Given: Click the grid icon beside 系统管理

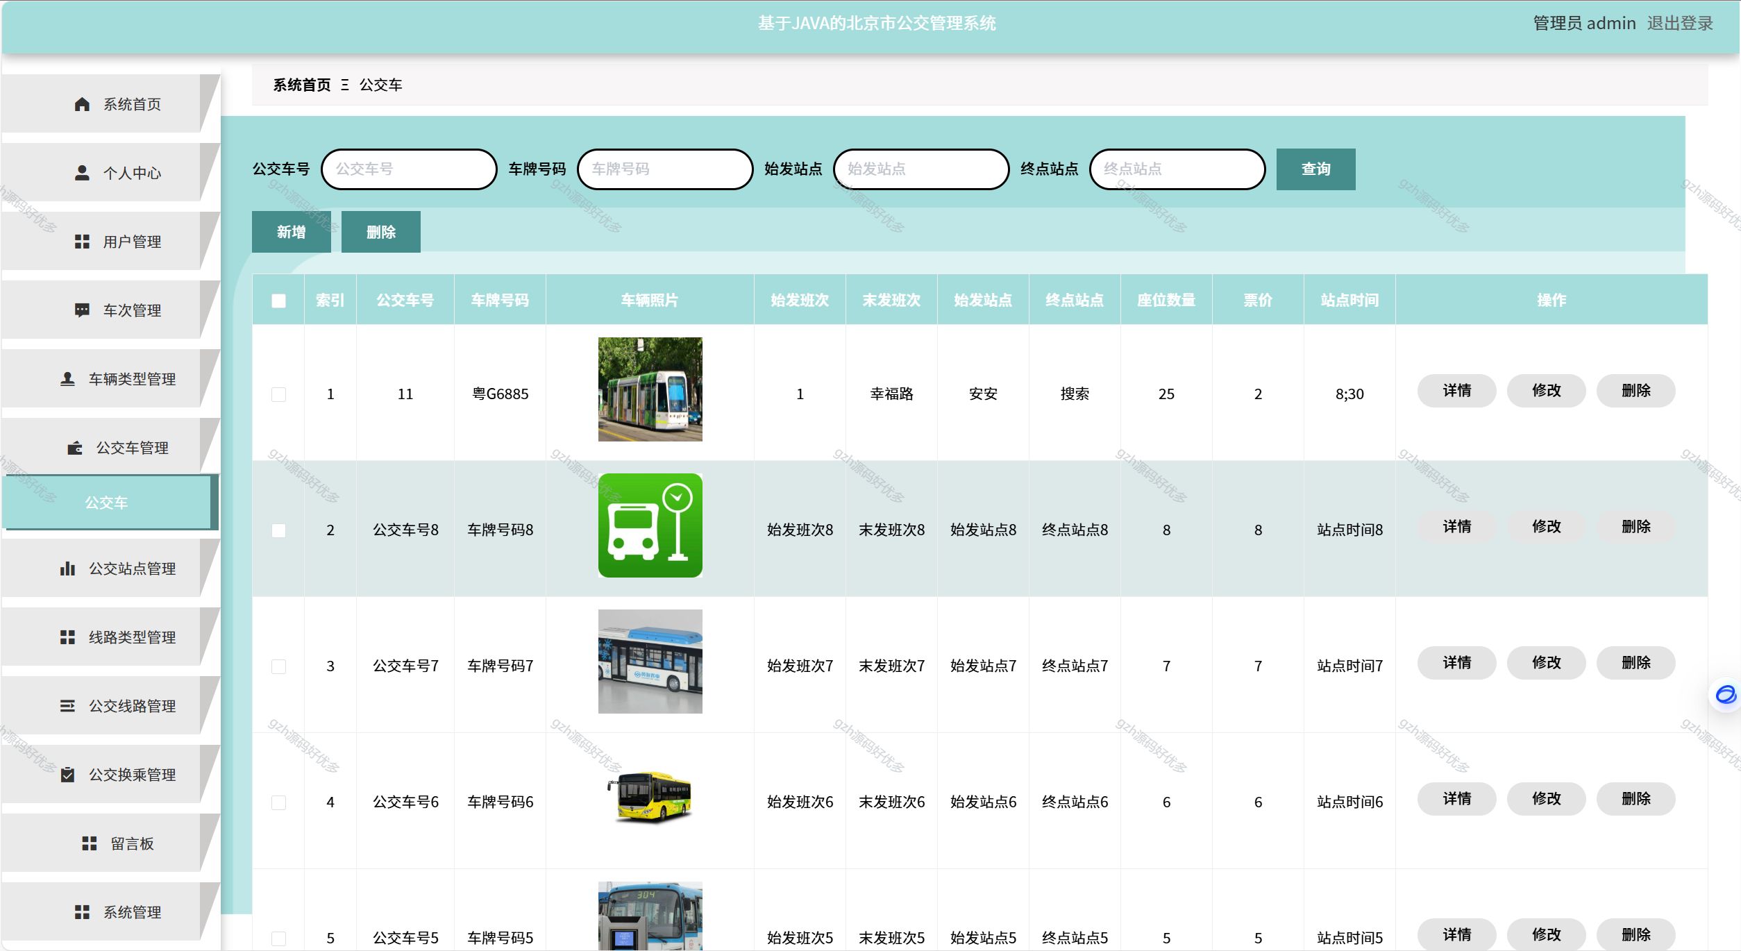Looking at the screenshot, I should point(82,912).
